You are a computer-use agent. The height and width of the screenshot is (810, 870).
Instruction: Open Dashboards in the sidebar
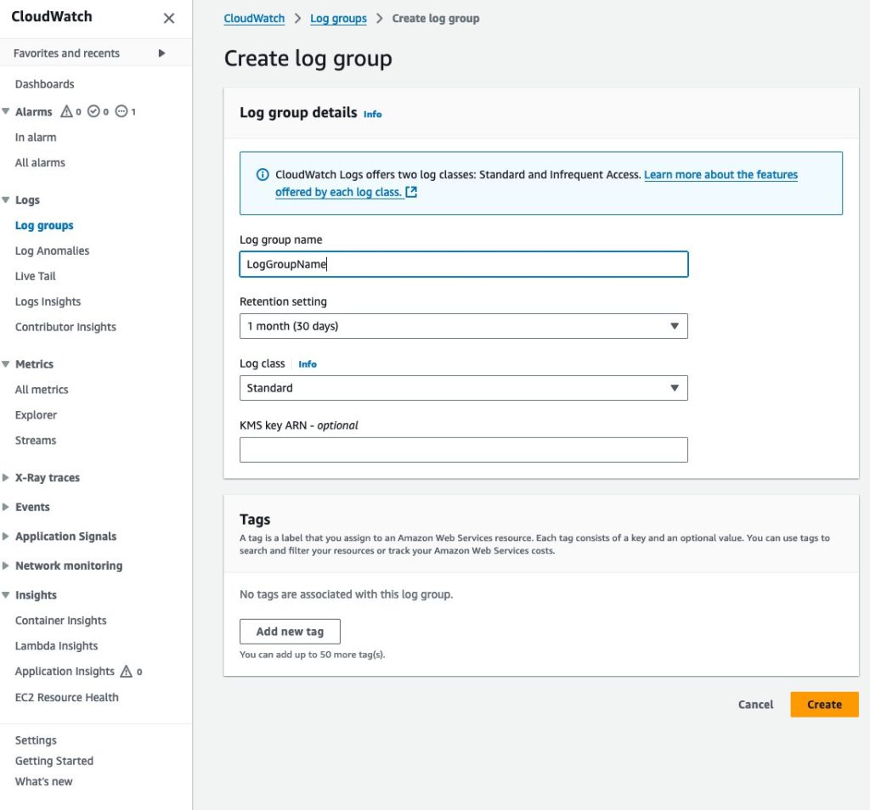[44, 84]
